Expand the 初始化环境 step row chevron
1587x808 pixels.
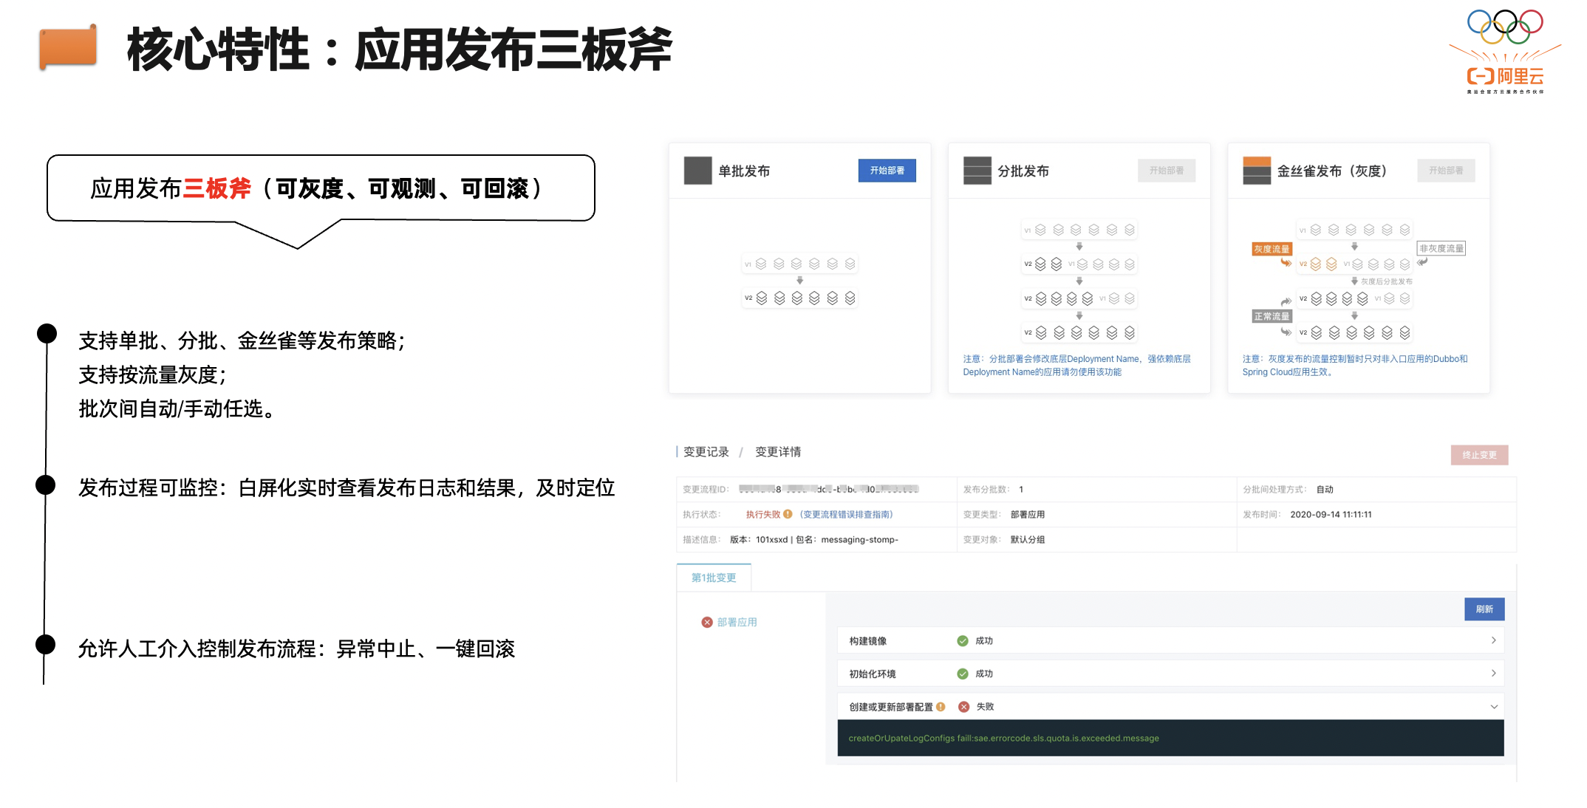[x=1493, y=674]
